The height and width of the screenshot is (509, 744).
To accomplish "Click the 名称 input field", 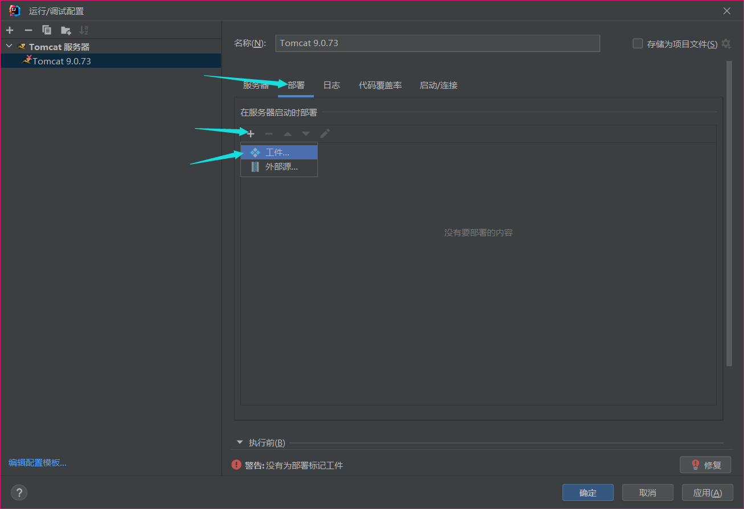I will (x=438, y=43).
